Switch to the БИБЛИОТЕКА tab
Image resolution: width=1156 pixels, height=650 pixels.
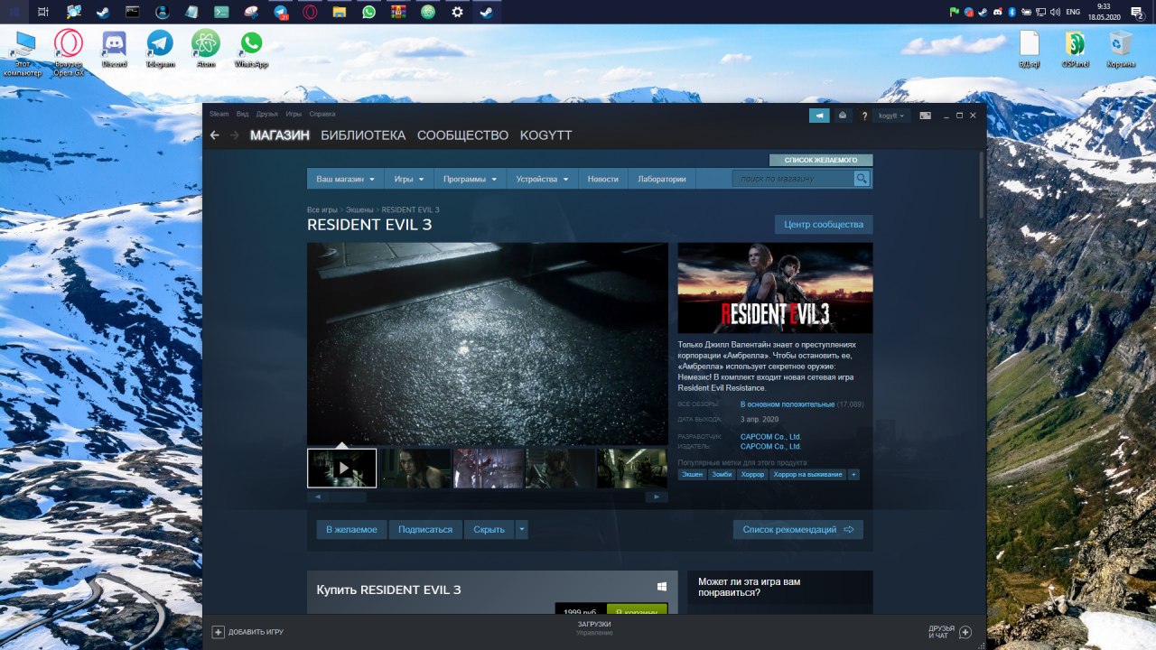point(363,135)
